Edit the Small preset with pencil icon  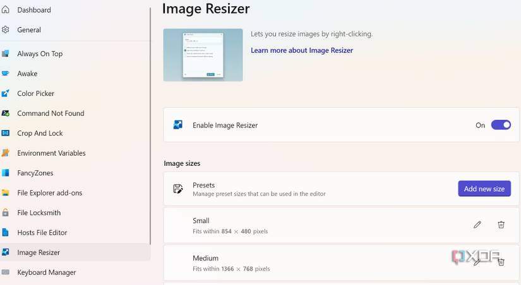pyautogui.click(x=477, y=224)
